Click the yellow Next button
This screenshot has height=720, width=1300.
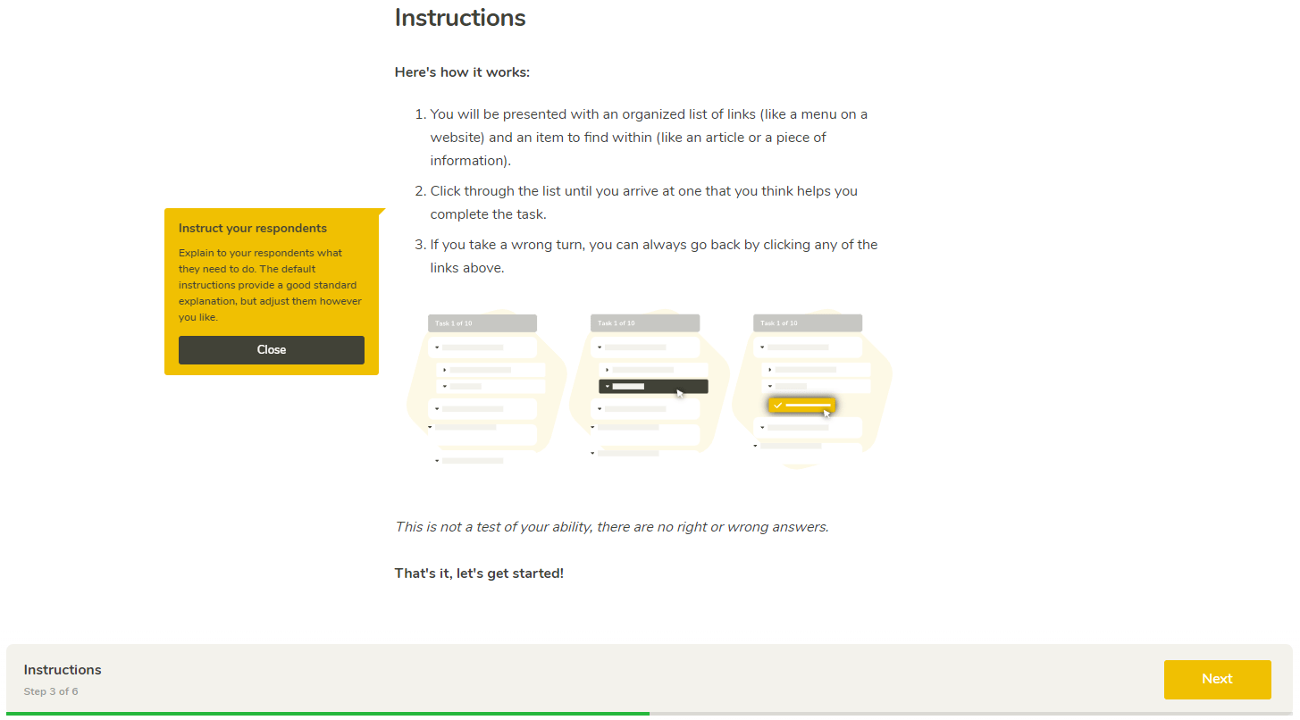pyautogui.click(x=1217, y=680)
